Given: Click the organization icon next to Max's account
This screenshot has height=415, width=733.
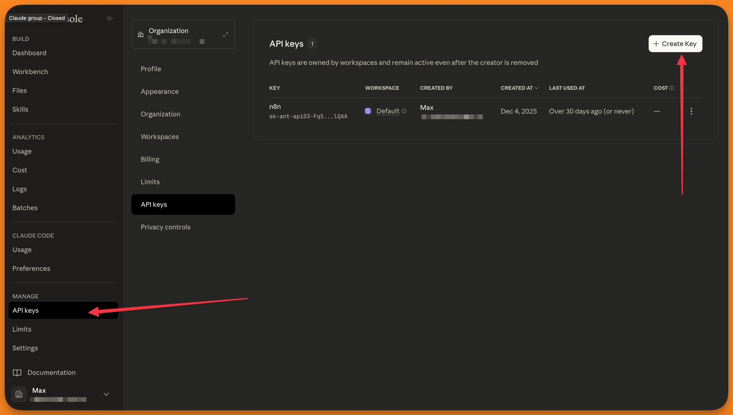Looking at the screenshot, I should click(x=19, y=394).
